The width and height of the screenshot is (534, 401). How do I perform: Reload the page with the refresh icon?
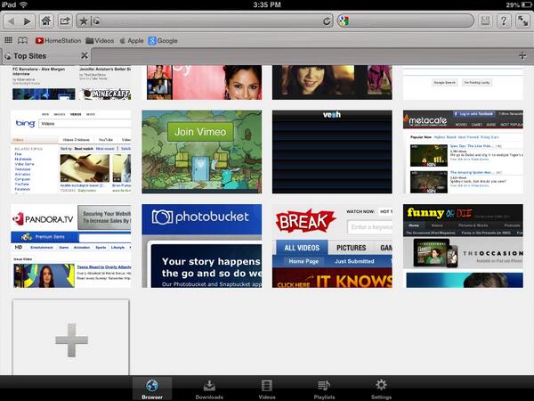(x=327, y=21)
